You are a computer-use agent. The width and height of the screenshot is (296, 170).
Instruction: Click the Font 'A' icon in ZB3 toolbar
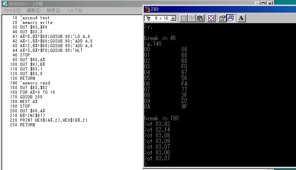(x=241, y=18)
